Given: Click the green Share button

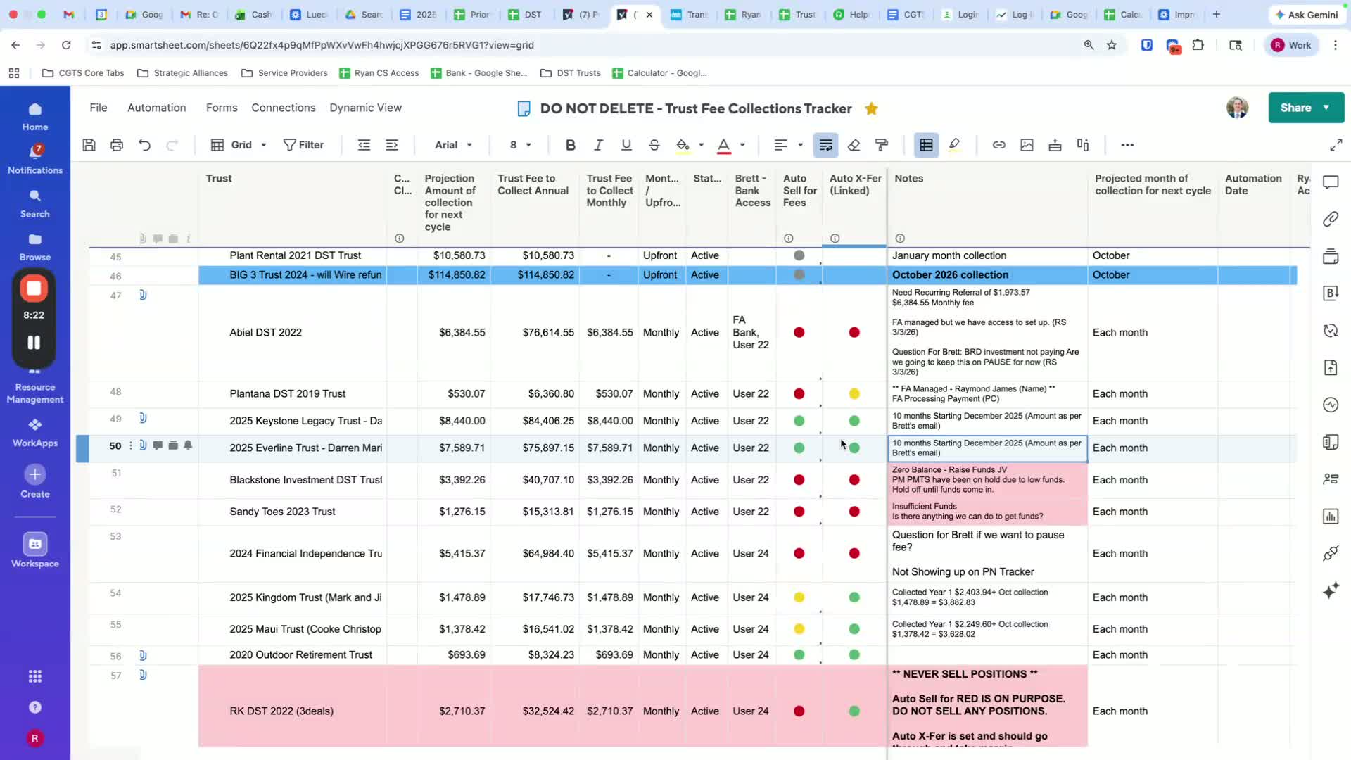Looking at the screenshot, I should point(1295,108).
